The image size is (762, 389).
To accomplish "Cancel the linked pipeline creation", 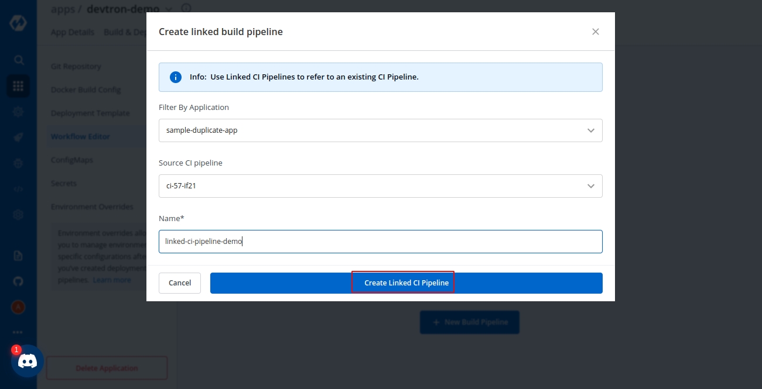I will (x=180, y=283).
